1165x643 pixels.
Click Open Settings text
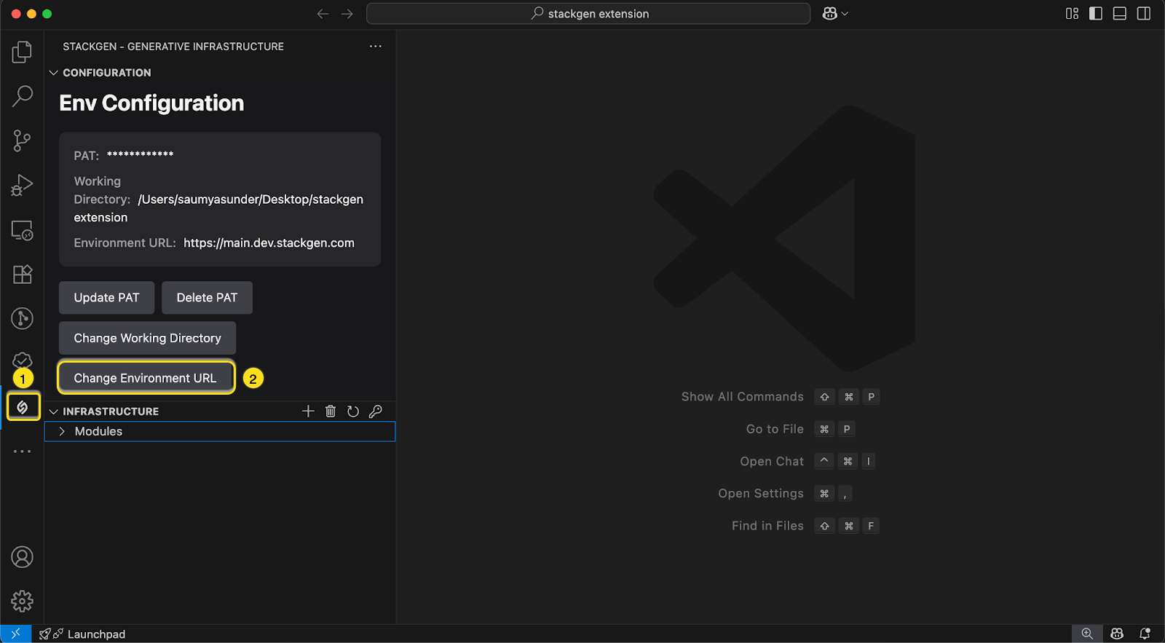pyautogui.click(x=761, y=494)
